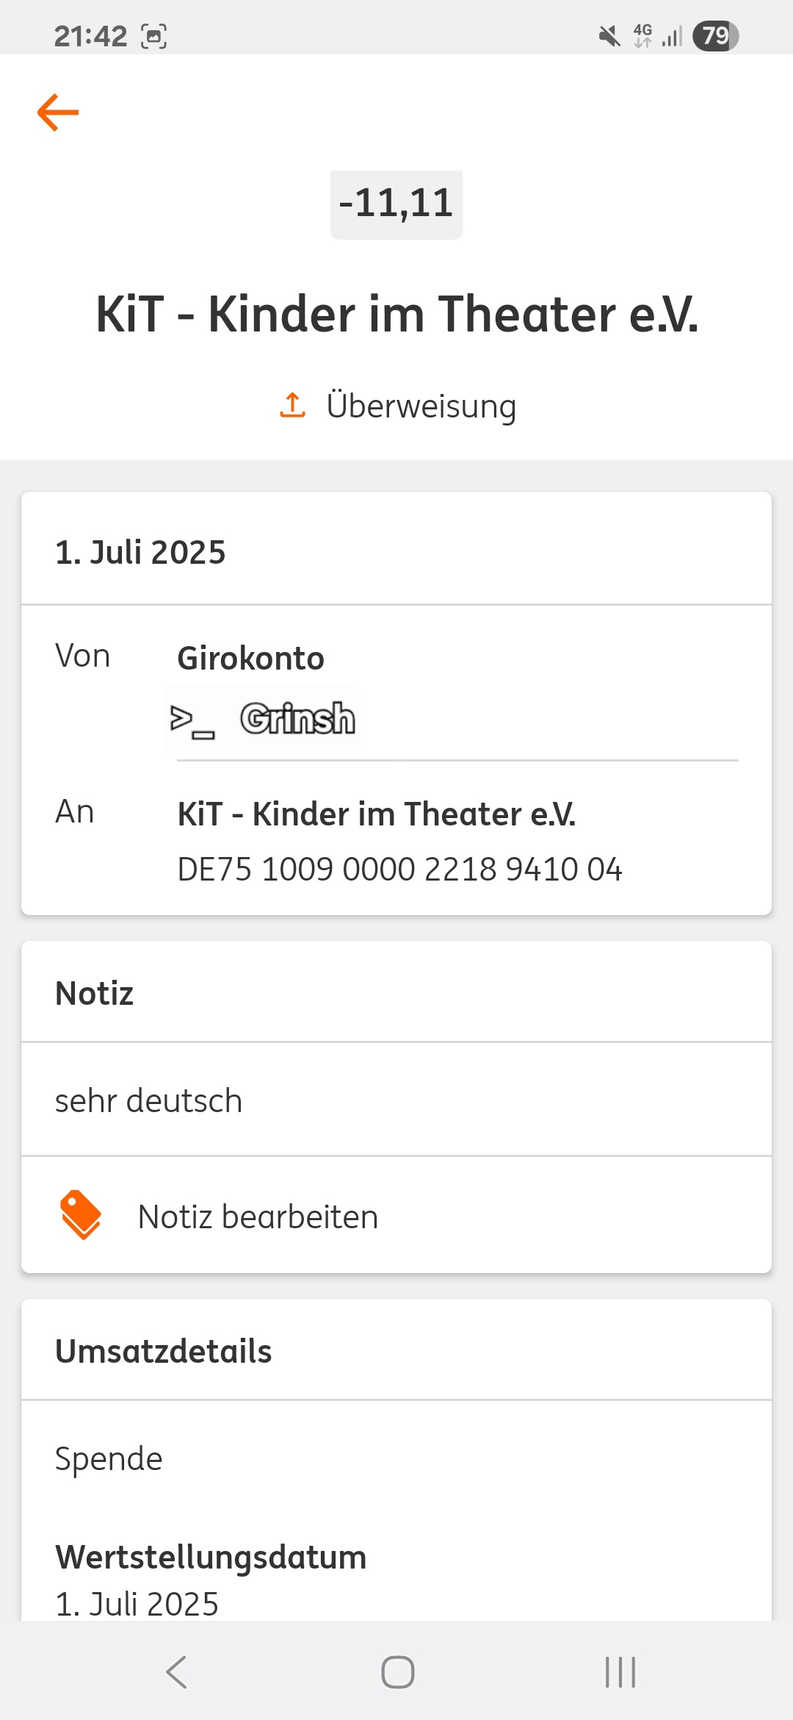This screenshot has width=793, height=1720.
Task: Tap the Umsatzdetails section header
Action: point(163,1351)
